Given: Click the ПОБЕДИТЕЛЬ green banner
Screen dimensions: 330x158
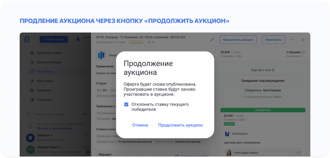Looking at the screenshot, I should pyautogui.click(x=263, y=110).
